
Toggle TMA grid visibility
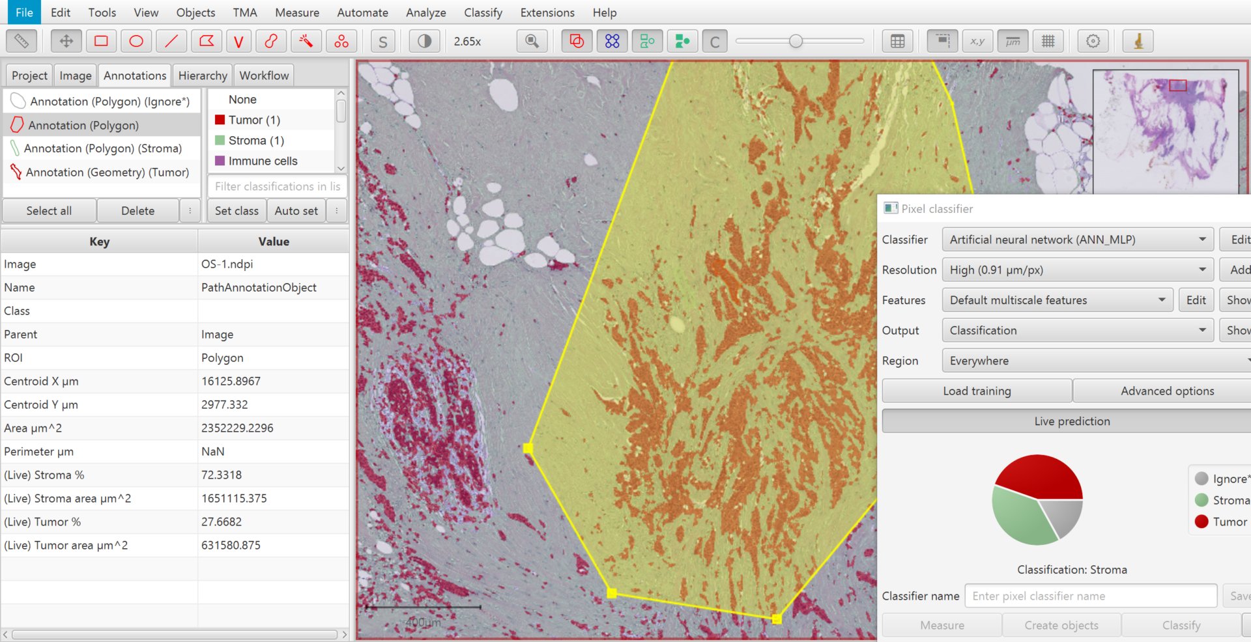pyautogui.click(x=612, y=41)
